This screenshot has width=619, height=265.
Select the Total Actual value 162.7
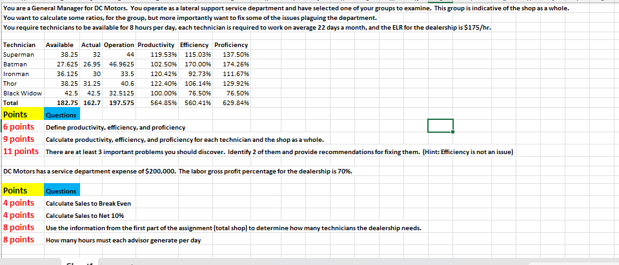tap(91, 103)
